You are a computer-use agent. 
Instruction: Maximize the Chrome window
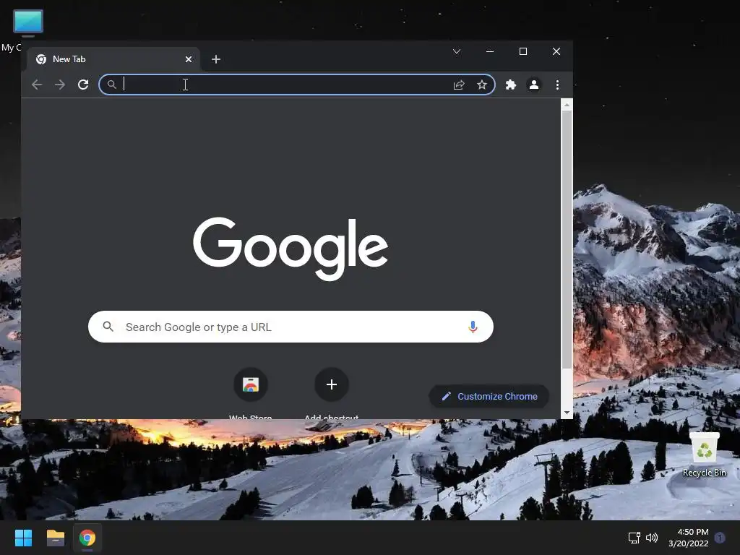523,51
